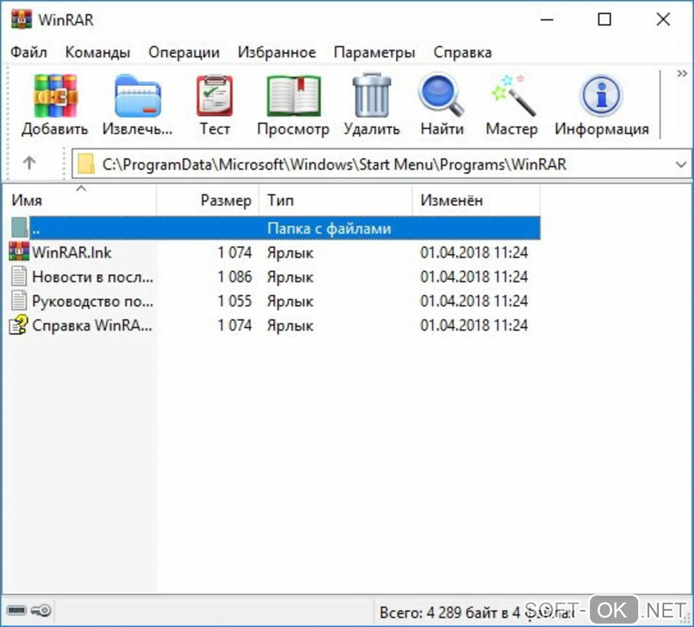Click the Руководство document icon
Image resolution: width=694 pixels, height=627 pixels.
pos(19,301)
